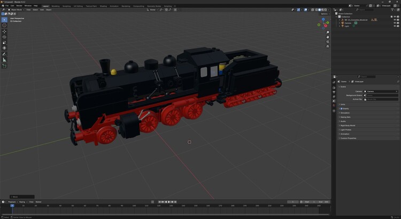The image size is (401, 219).
Task: Expand the Camera item in outliner
Action: [x=340, y=23]
